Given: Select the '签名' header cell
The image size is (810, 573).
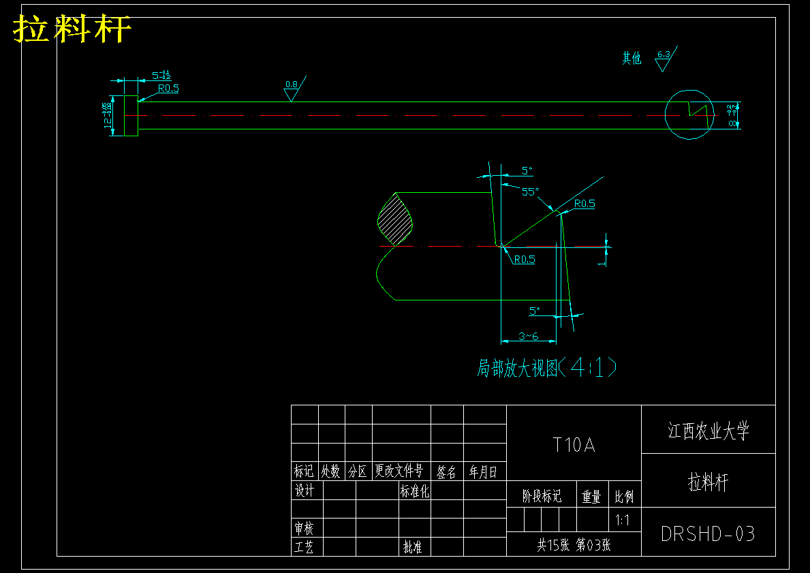Looking at the screenshot, I should click(x=446, y=471).
